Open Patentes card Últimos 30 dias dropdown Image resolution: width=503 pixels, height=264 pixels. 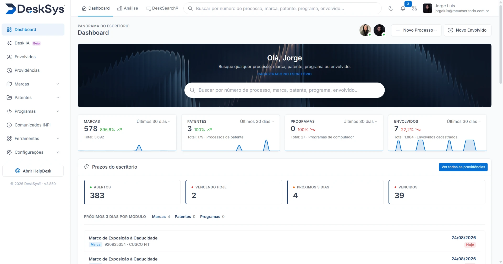[257, 122]
